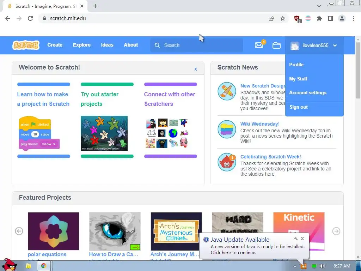Show previous featured projects arrow
The image size is (361, 271).
point(19,231)
